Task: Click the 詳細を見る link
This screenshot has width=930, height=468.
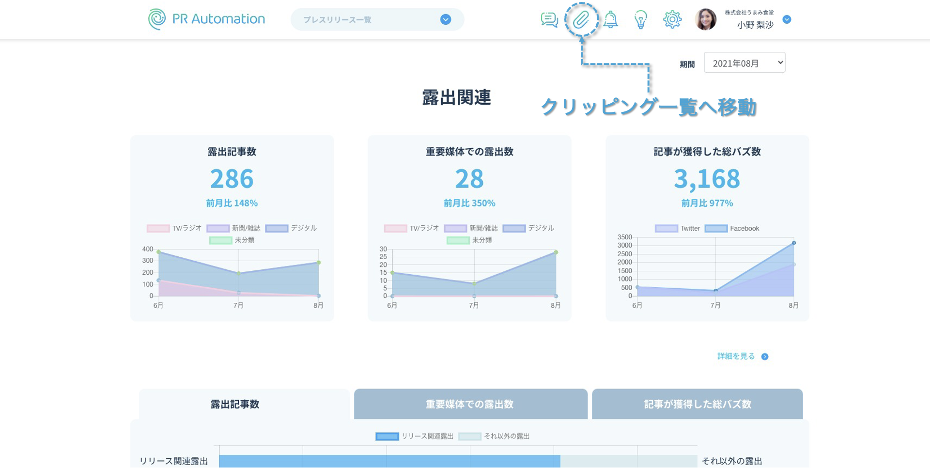Action: click(736, 357)
